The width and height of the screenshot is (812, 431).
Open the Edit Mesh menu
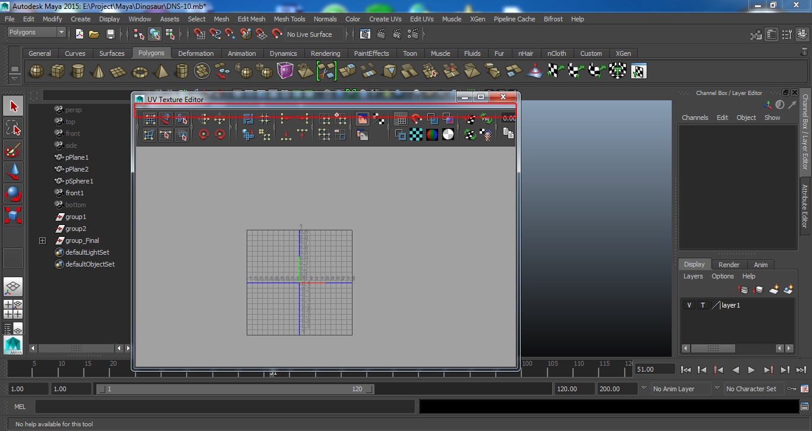(x=251, y=19)
